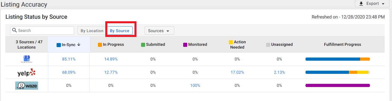Select the By Source toggle

(120, 31)
